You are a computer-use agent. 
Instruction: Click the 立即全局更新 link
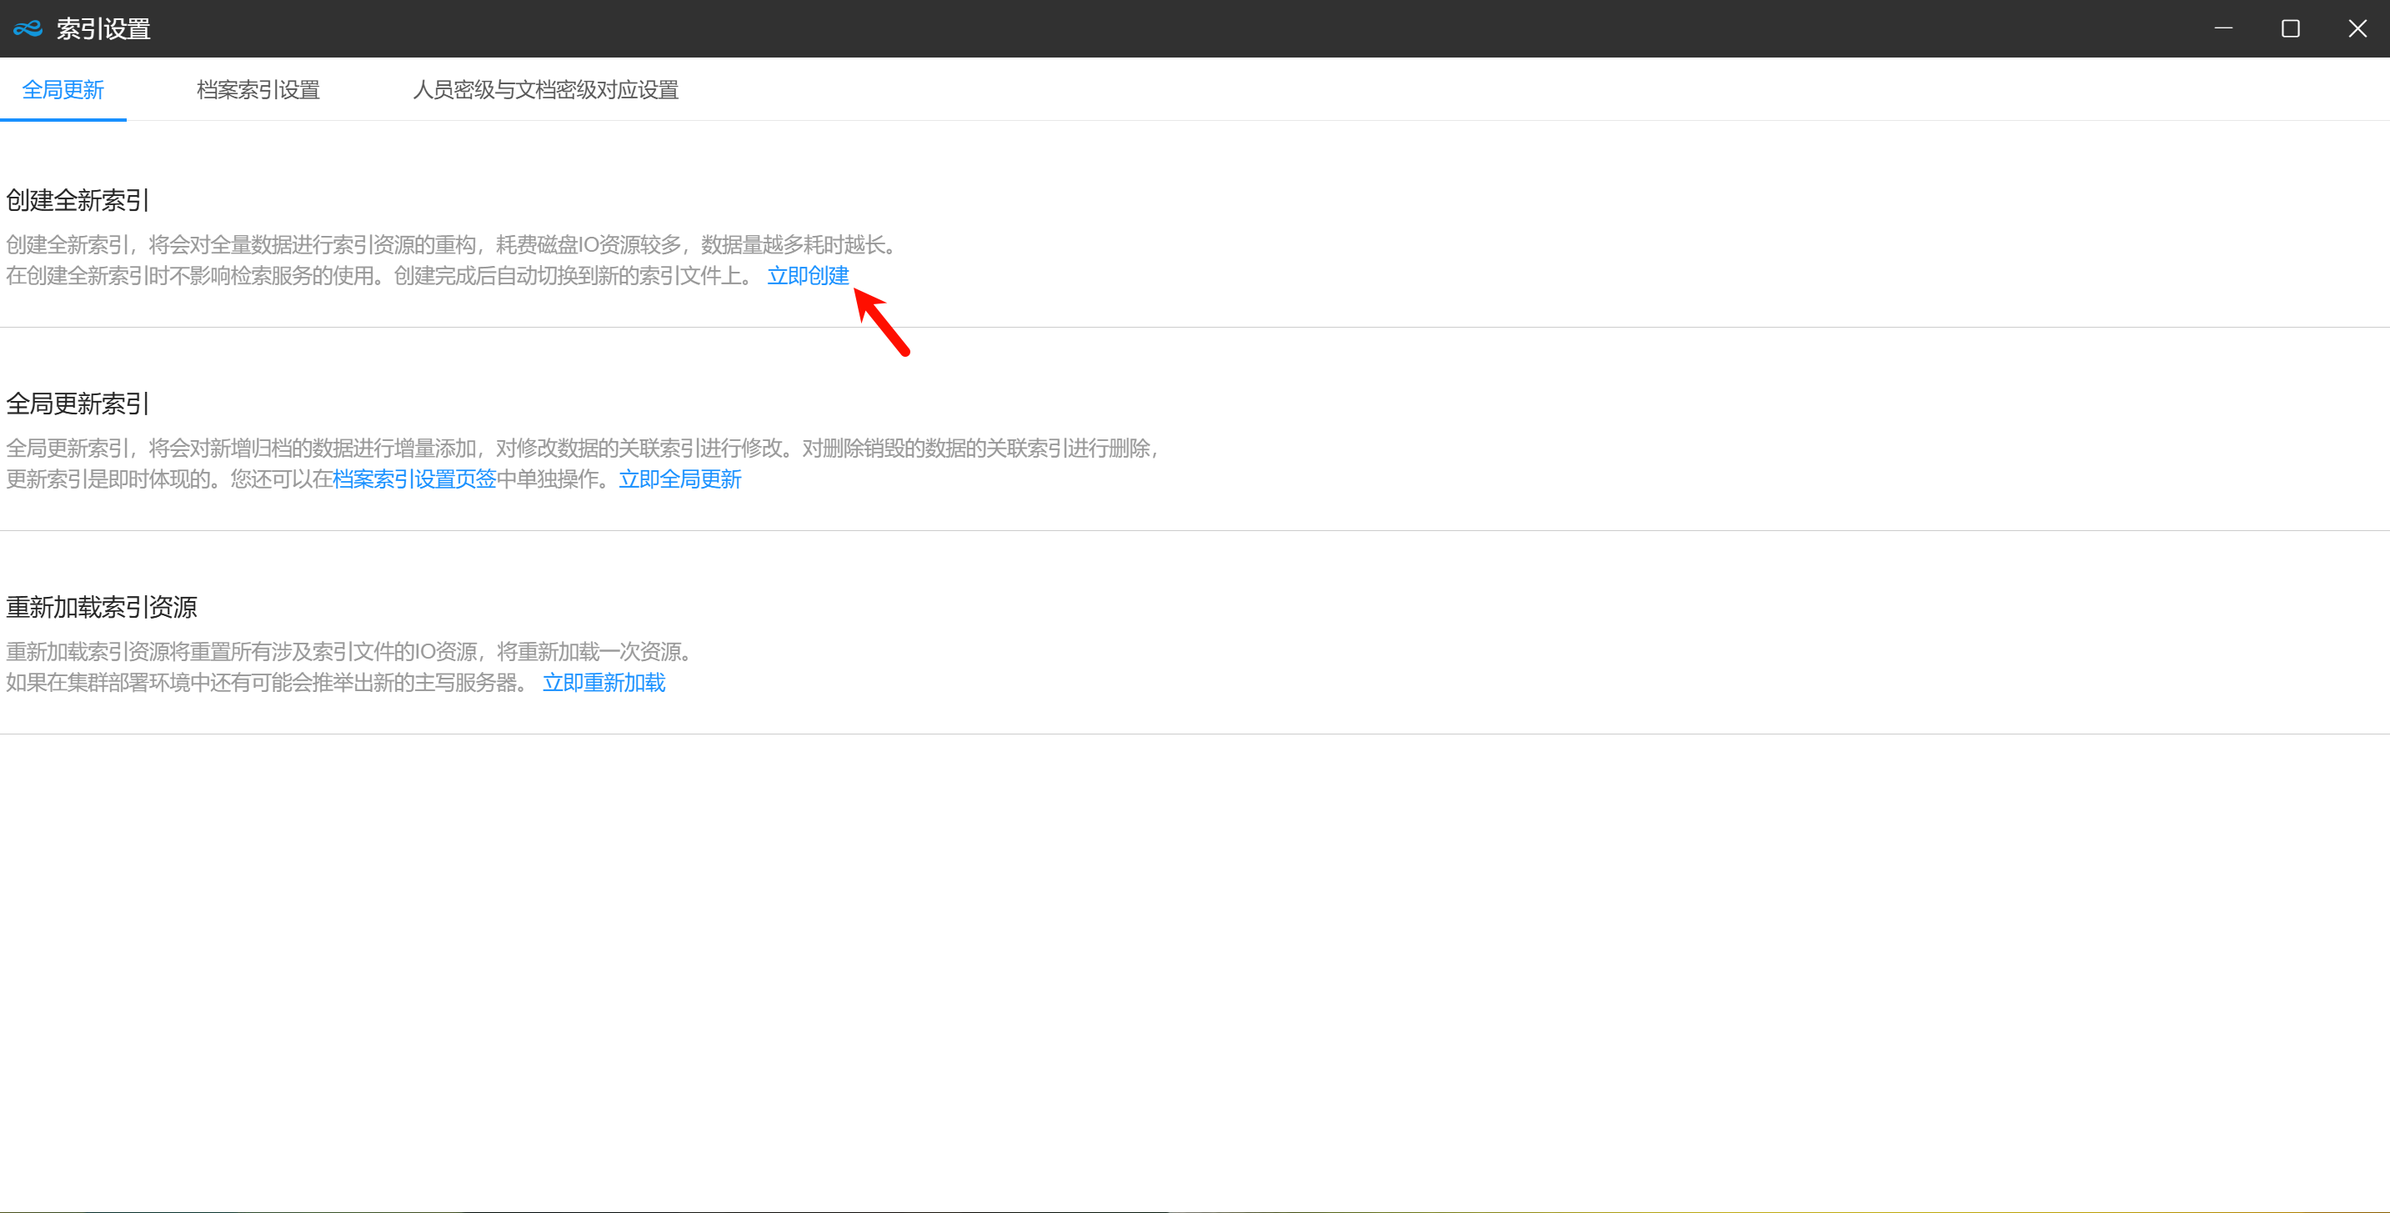tap(679, 479)
